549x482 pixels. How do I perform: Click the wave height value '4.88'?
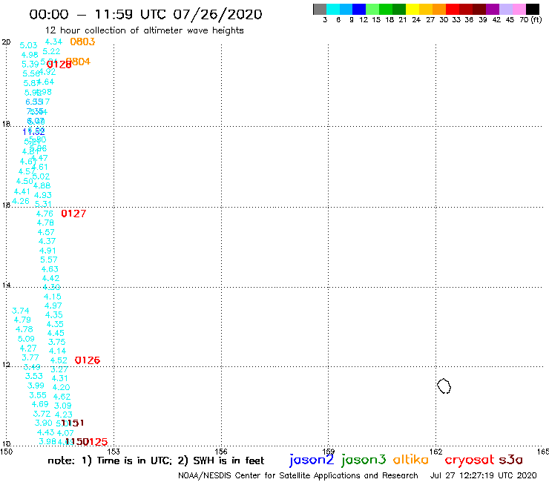tap(42, 185)
